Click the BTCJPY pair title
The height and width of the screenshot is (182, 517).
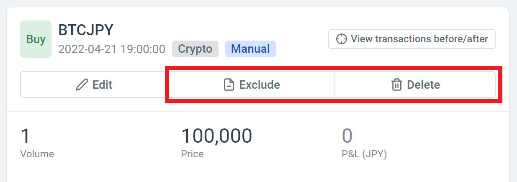coord(86,30)
